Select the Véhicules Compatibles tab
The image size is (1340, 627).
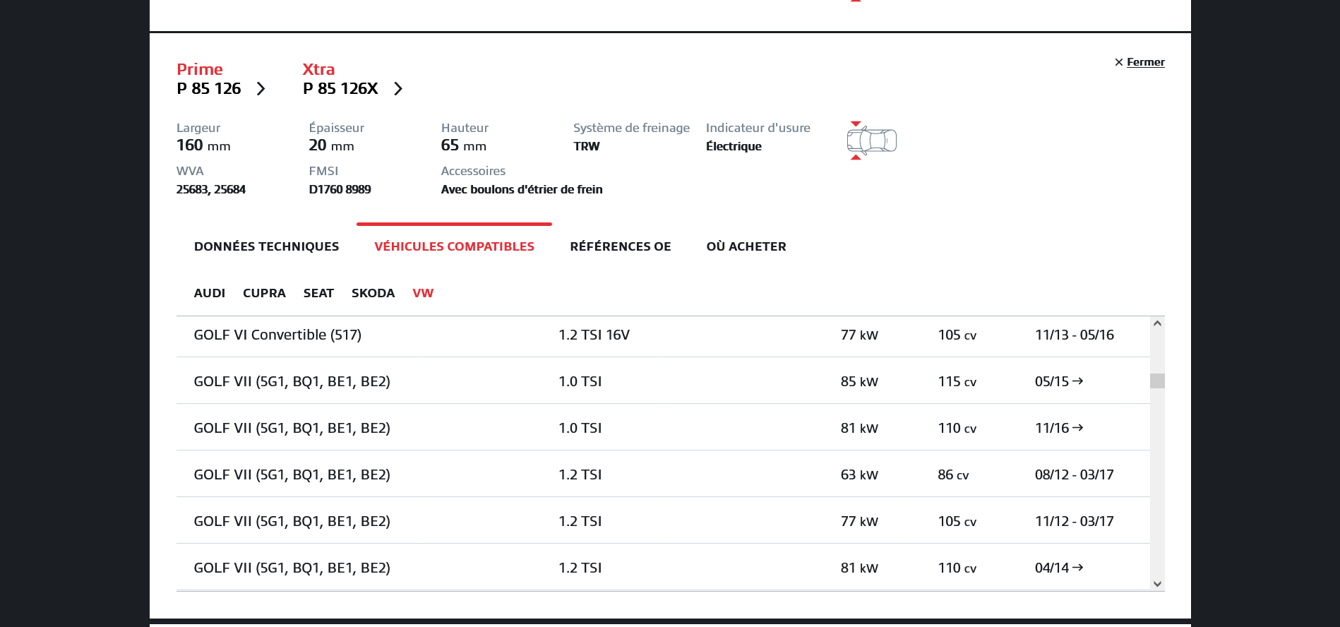455,246
